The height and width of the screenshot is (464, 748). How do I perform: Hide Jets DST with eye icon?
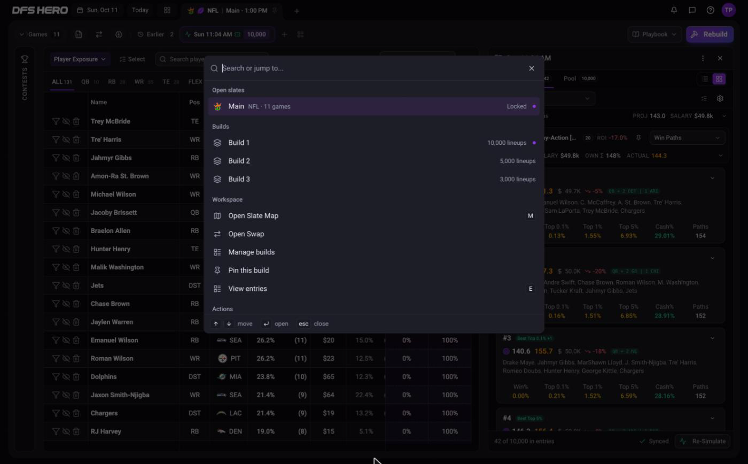point(66,285)
